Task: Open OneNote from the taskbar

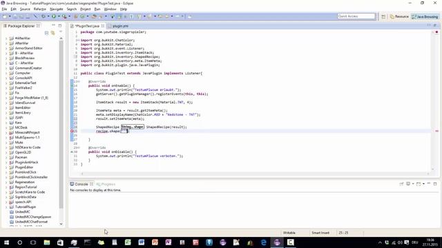Action: (x=169, y=242)
